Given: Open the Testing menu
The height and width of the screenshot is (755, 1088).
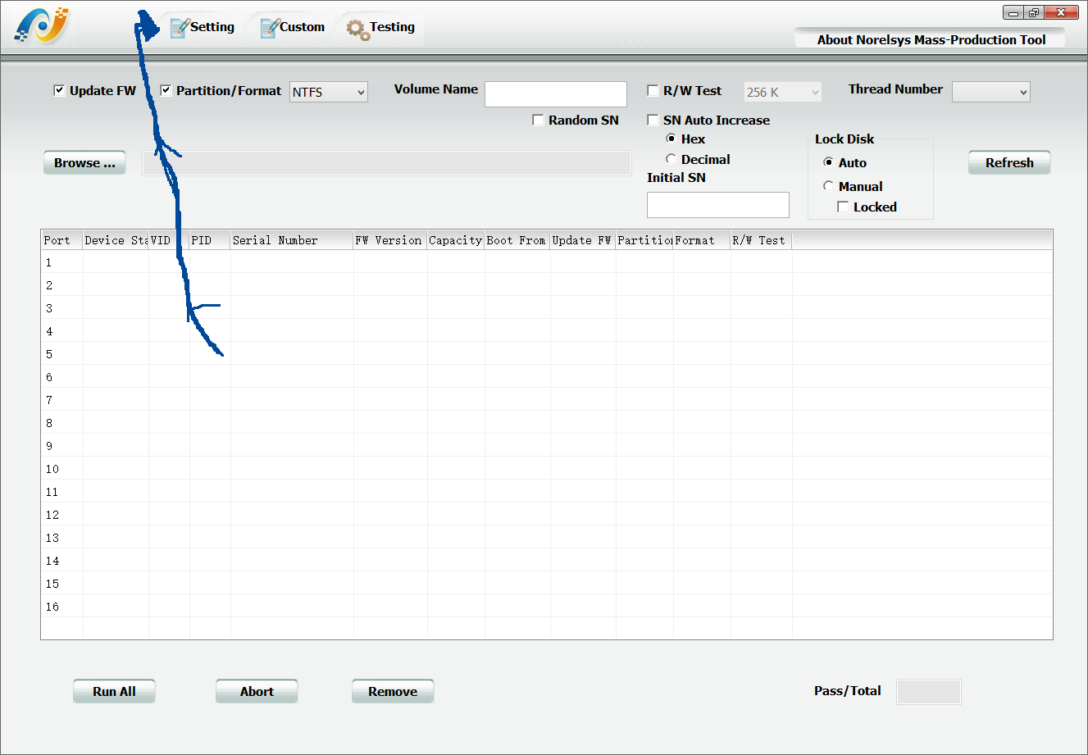Looking at the screenshot, I should click(x=381, y=28).
